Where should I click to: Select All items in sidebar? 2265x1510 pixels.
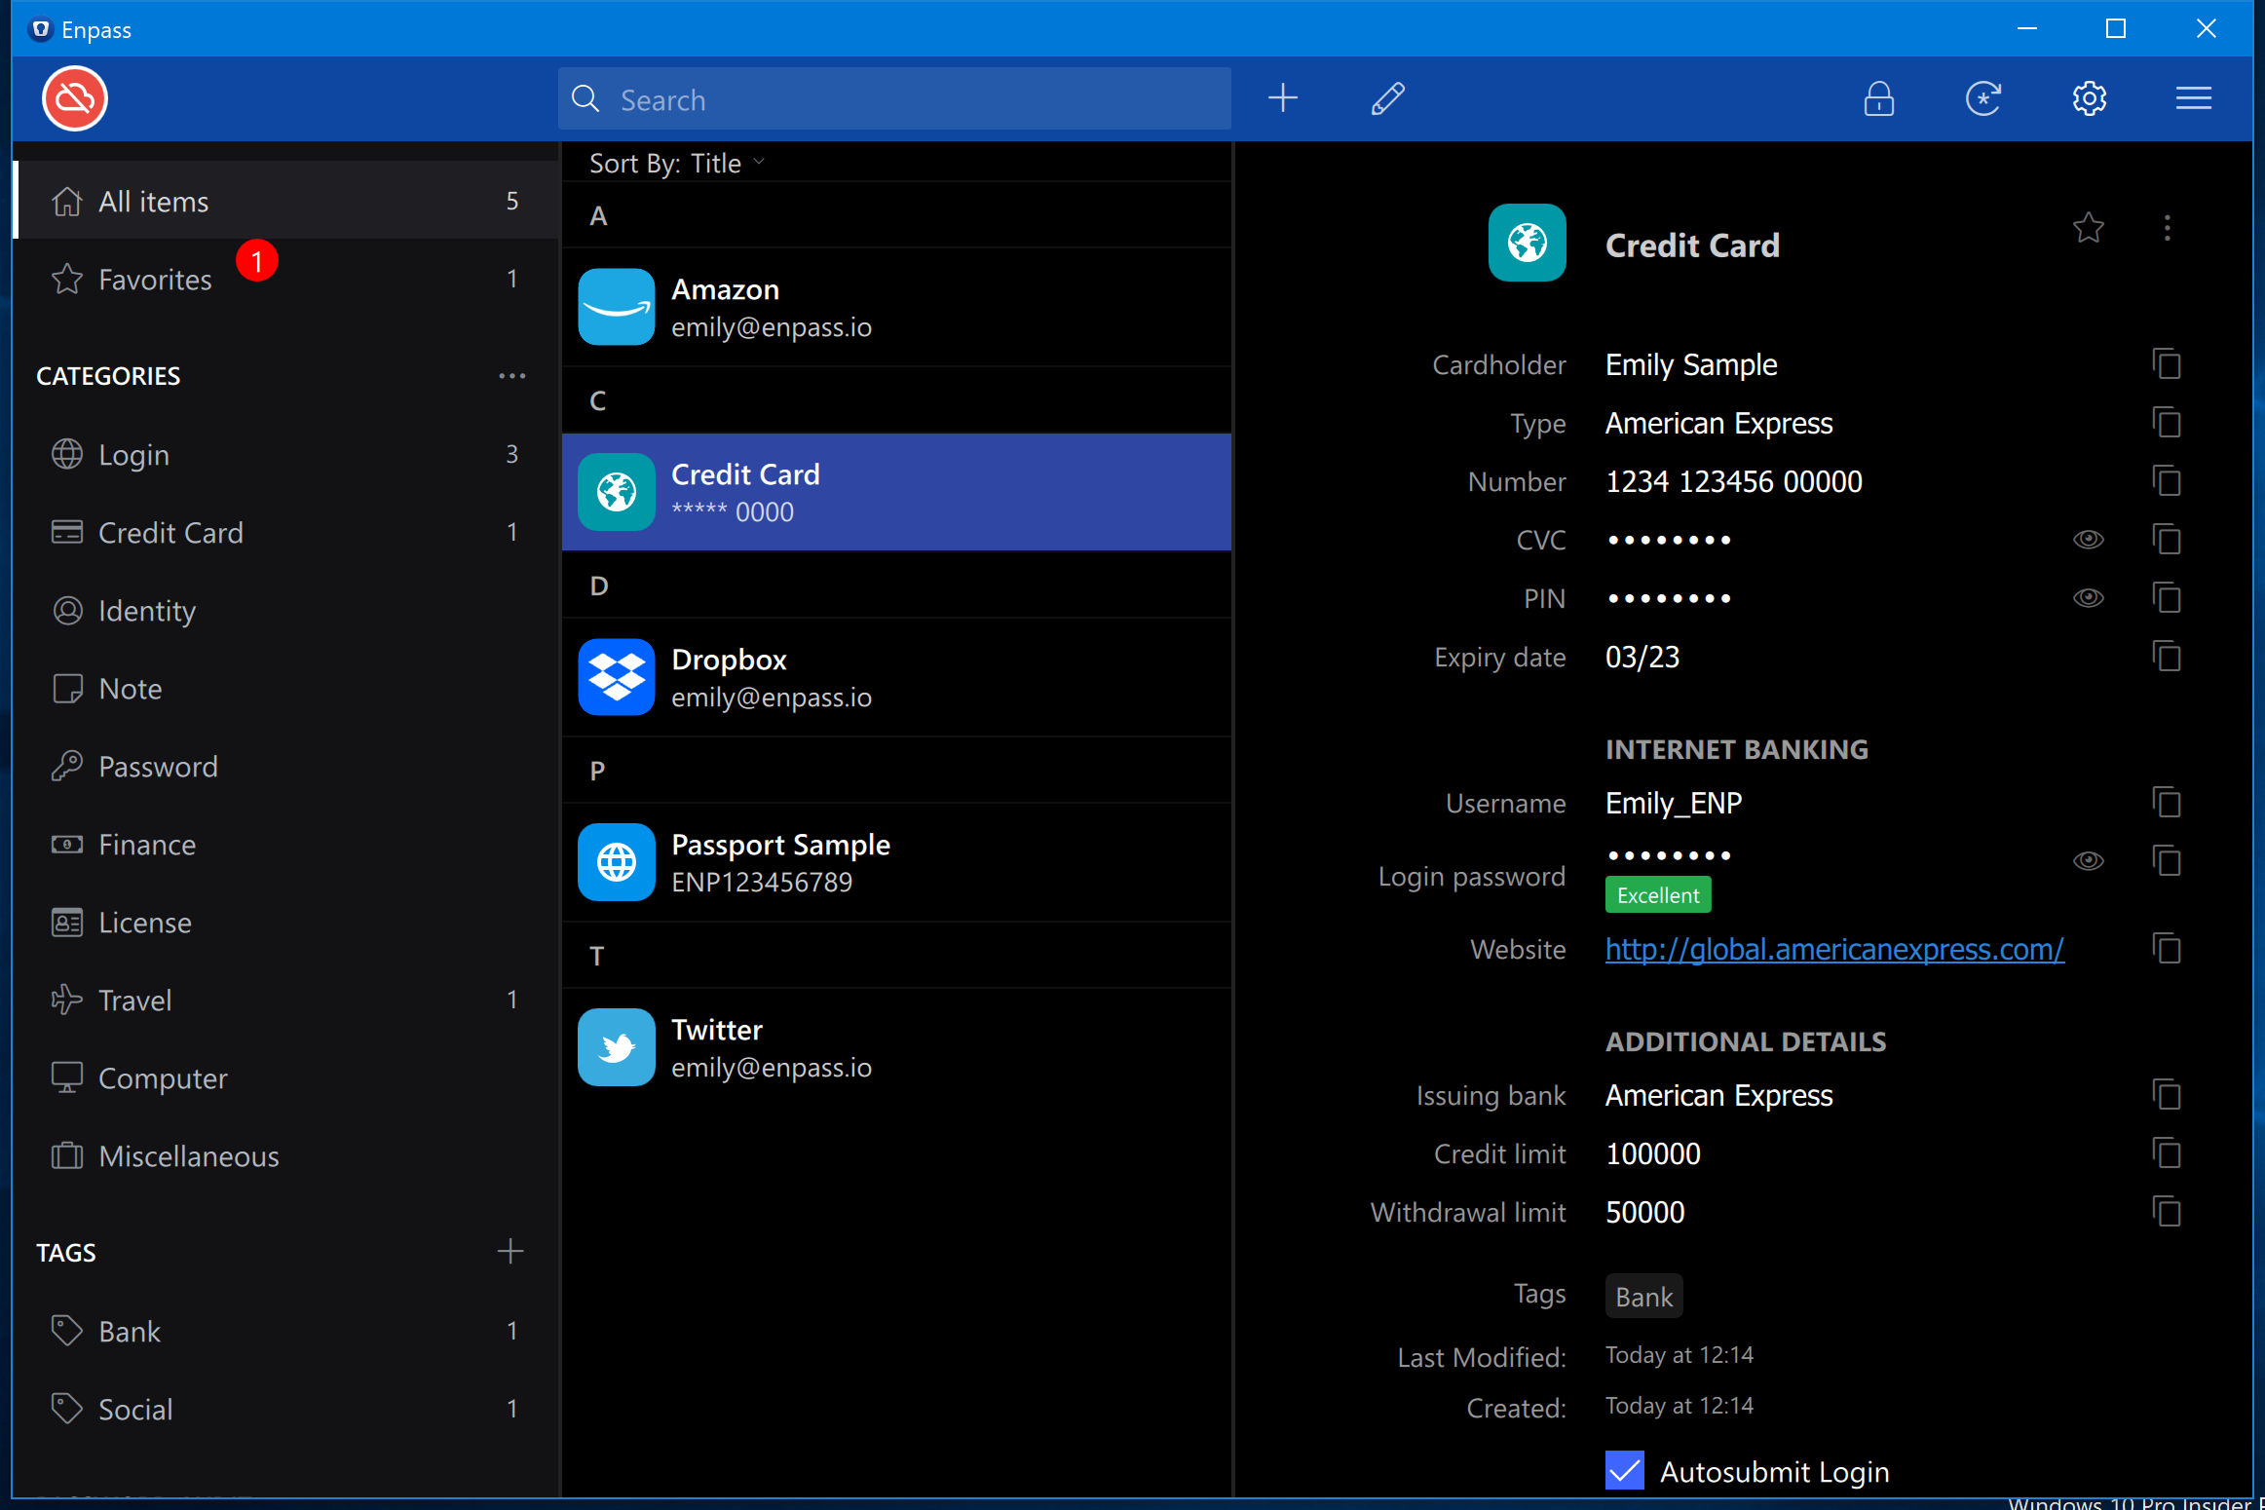[287, 202]
